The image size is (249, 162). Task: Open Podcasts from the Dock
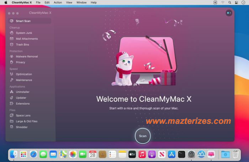(152, 155)
